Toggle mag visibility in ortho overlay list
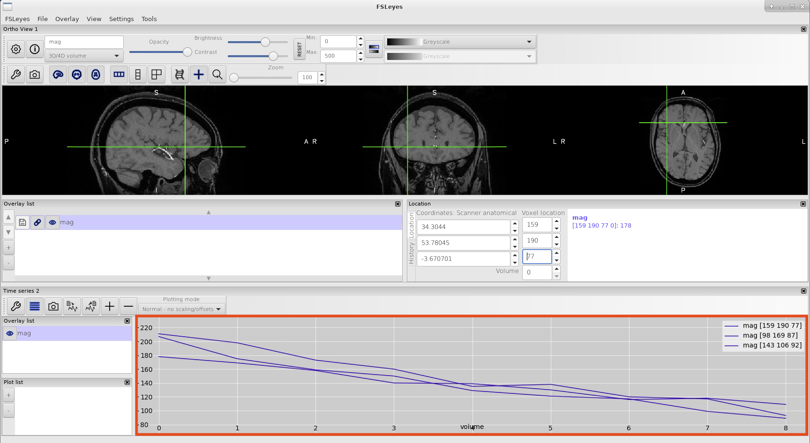This screenshot has width=810, height=443. point(52,222)
